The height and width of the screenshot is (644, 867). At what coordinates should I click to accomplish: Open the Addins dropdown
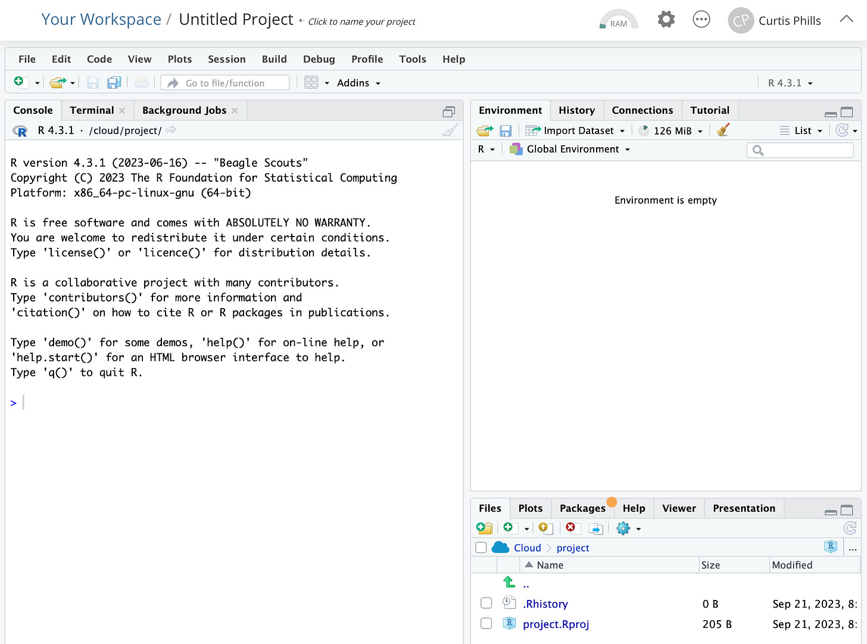[358, 83]
